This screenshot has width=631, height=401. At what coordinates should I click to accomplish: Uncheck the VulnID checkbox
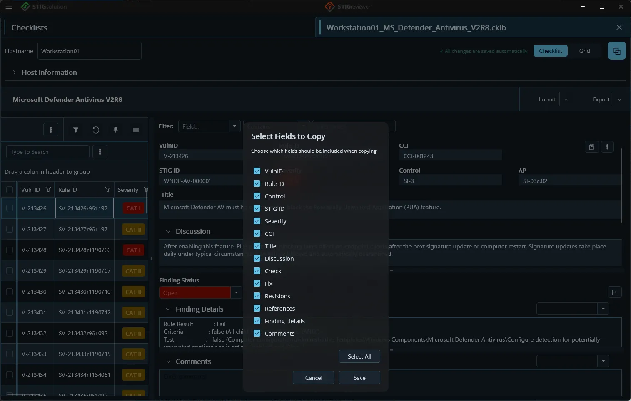click(x=257, y=171)
